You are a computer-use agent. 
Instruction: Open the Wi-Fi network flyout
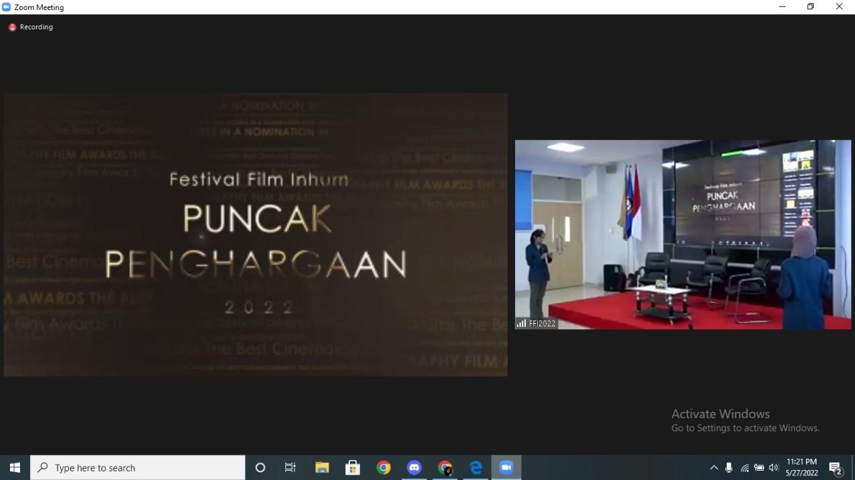[744, 467]
